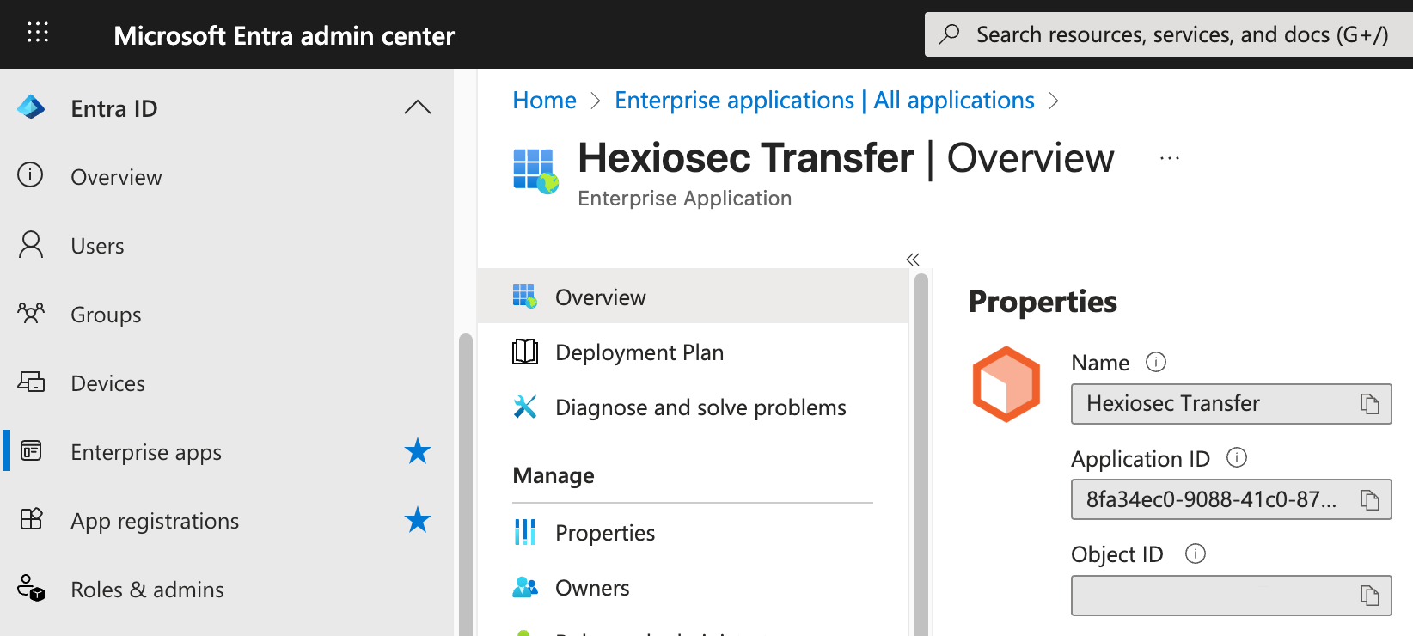The height and width of the screenshot is (636, 1413).
Task: Unfavorite Enterprise apps by clicking its star
Action: point(418,450)
